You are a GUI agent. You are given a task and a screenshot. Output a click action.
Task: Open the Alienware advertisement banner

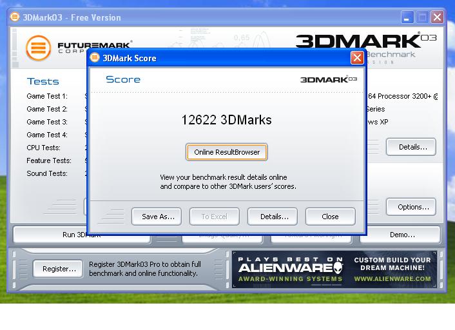point(334,269)
